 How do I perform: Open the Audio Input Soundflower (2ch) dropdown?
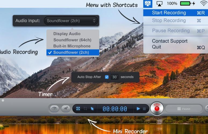point(71,21)
